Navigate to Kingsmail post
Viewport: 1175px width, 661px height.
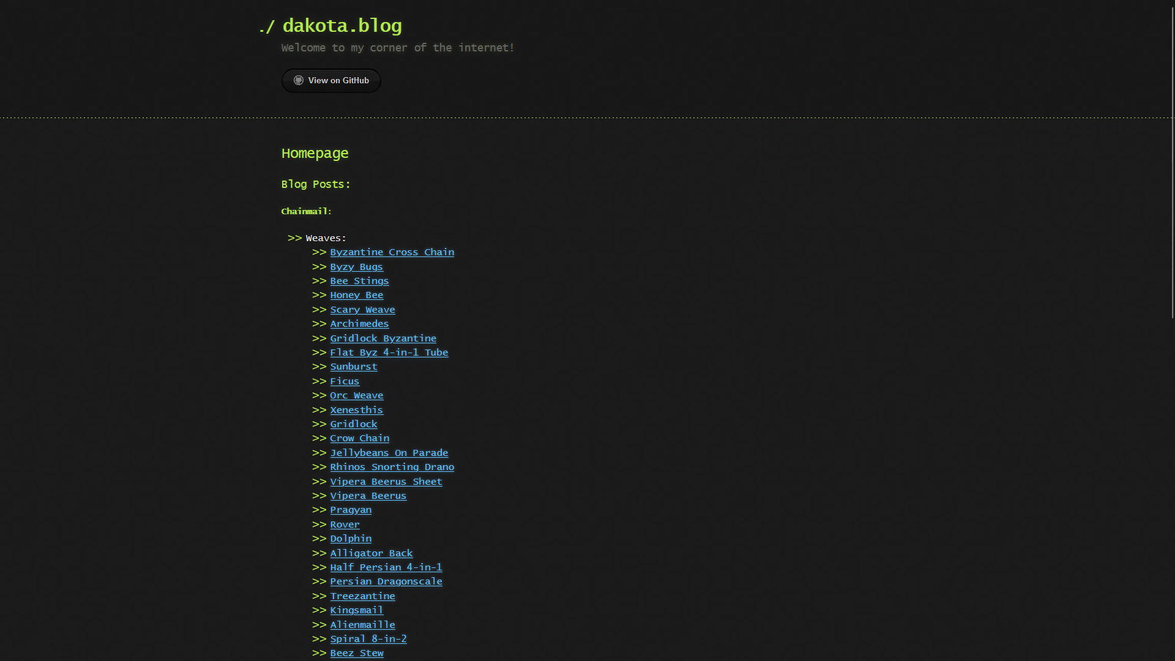point(357,610)
